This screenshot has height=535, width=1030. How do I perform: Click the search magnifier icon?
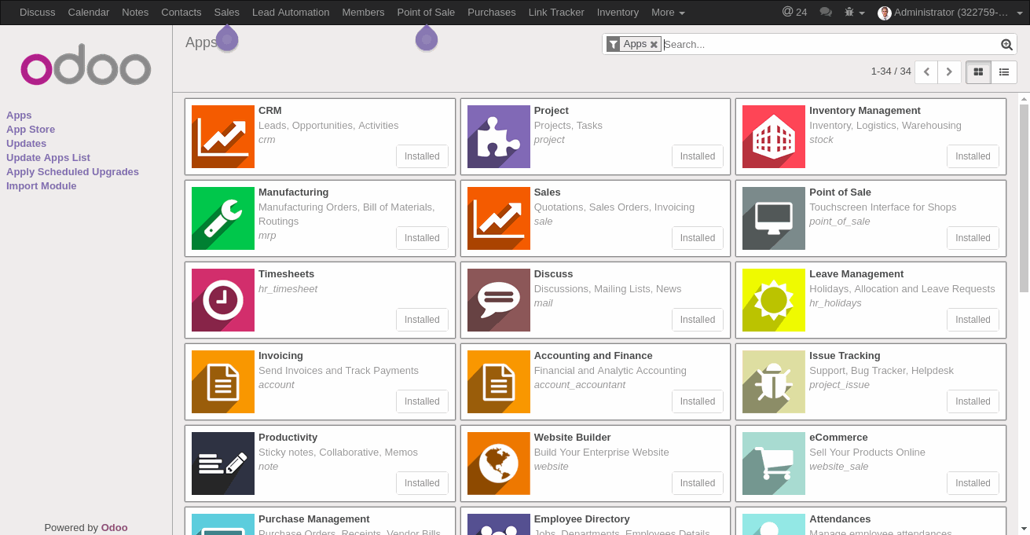(1006, 45)
